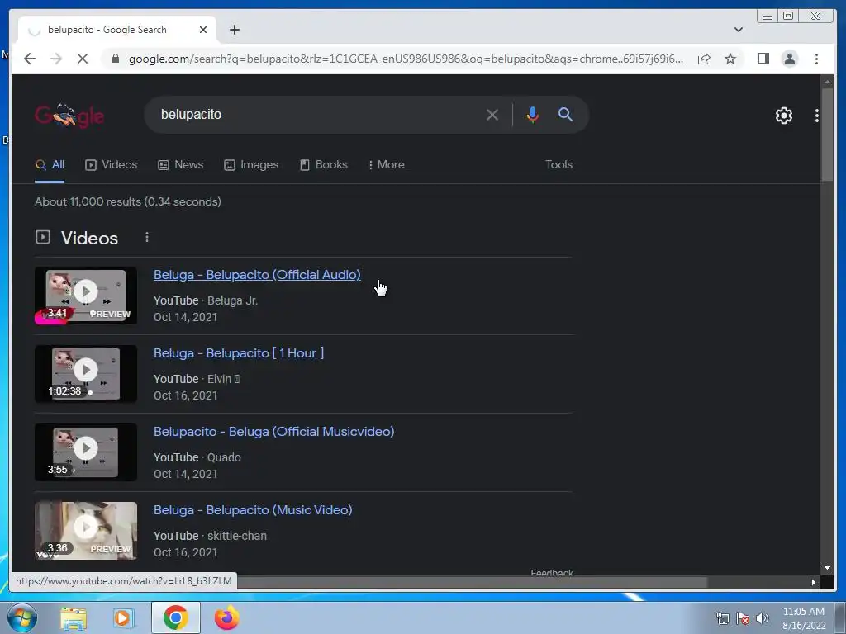This screenshot has height=634, width=846.
Task: Click the belupacito search input field
Action: 318,114
